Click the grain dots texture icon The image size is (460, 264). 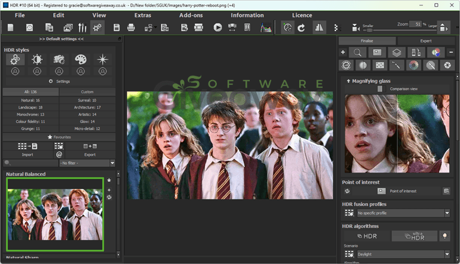pyautogui.click(x=380, y=65)
